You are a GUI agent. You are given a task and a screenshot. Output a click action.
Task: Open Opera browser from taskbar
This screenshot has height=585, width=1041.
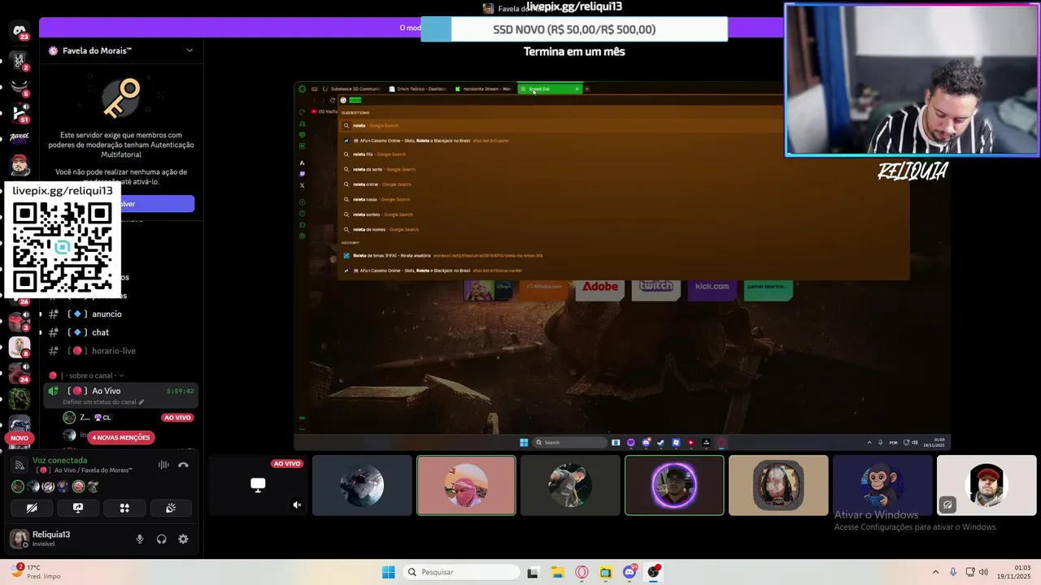click(581, 572)
